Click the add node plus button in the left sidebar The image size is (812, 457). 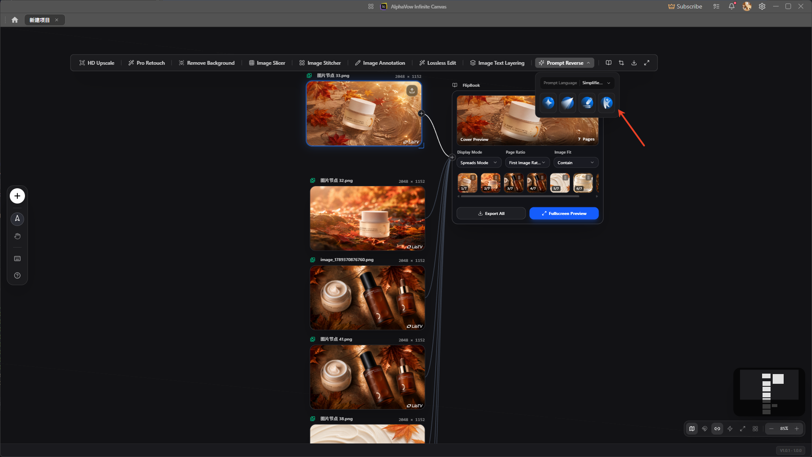click(17, 196)
